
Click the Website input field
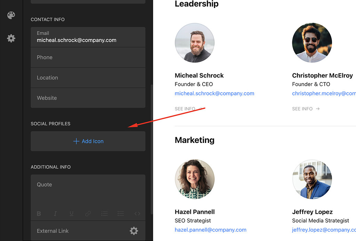pyautogui.click(x=88, y=98)
